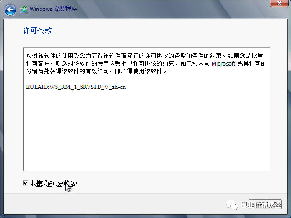Click the word Microsoft in the license text
This screenshot has width=291, height=218.
[223, 64]
